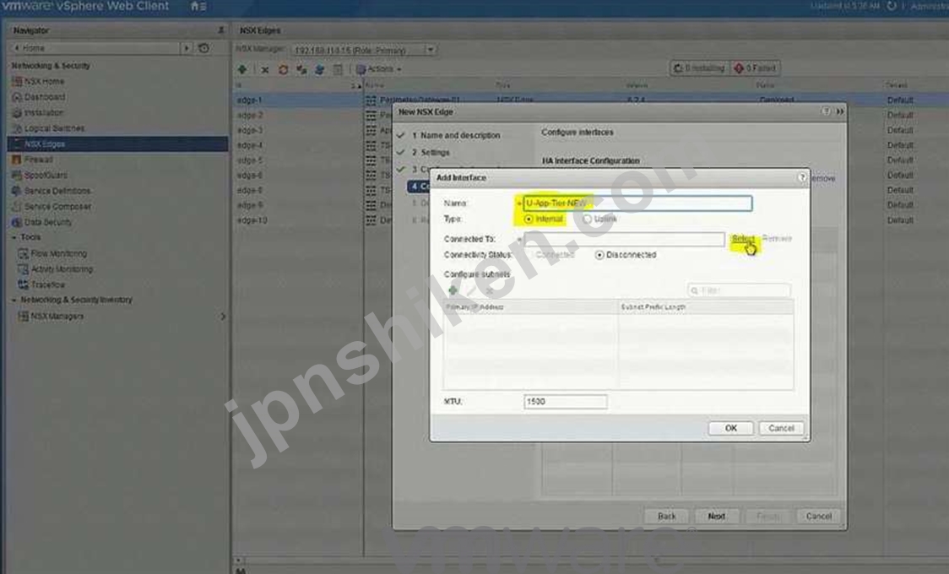Open the Actions menu

379,69
